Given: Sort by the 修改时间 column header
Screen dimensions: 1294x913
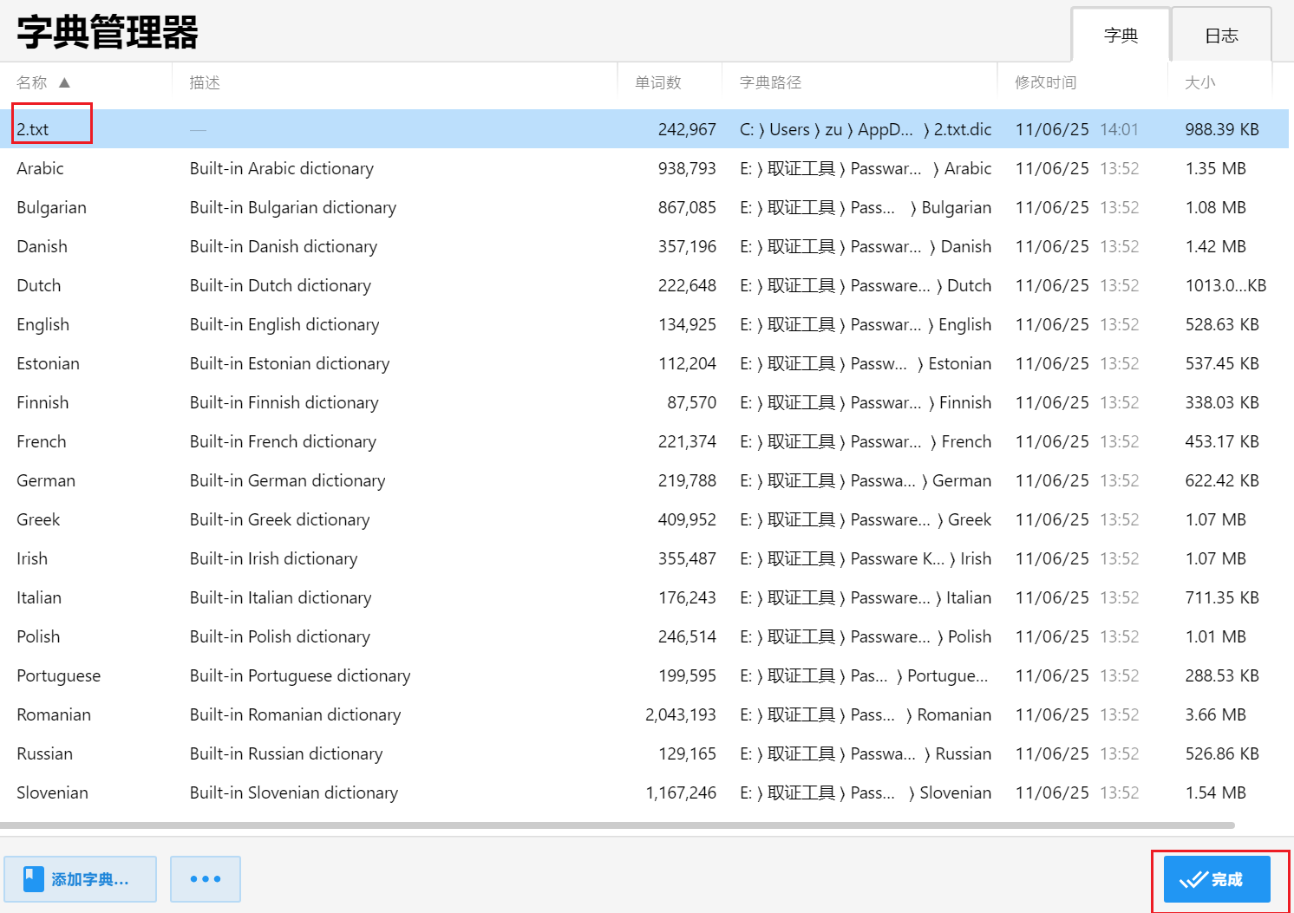Looking at the screenshot, I should tap(1045, 83).
